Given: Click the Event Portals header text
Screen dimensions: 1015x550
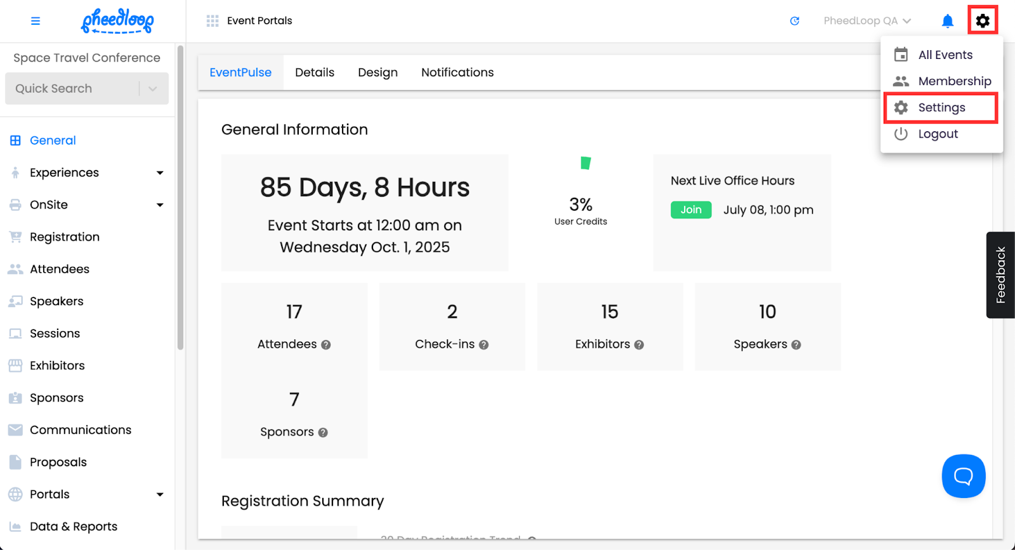Looking at the screenshot, I should click(x=259, y=21).
